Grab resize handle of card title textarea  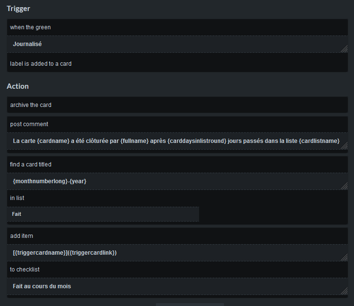click(344, 186)
